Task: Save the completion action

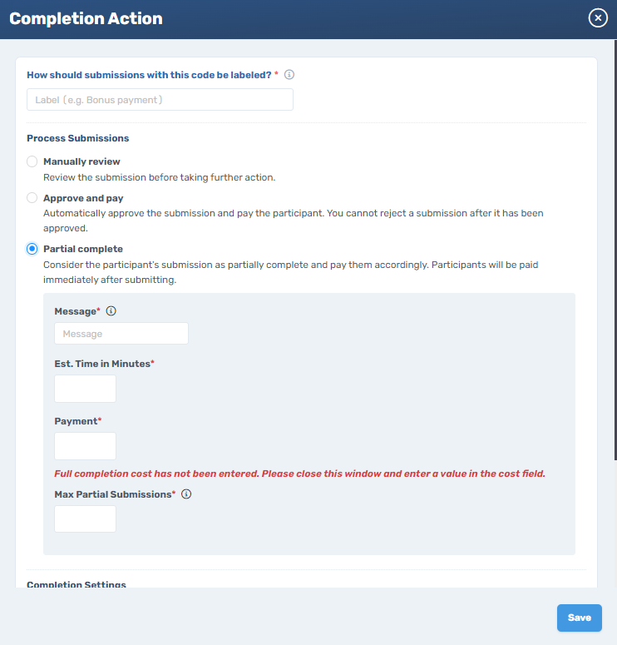Action: click(x=580, y=618)
